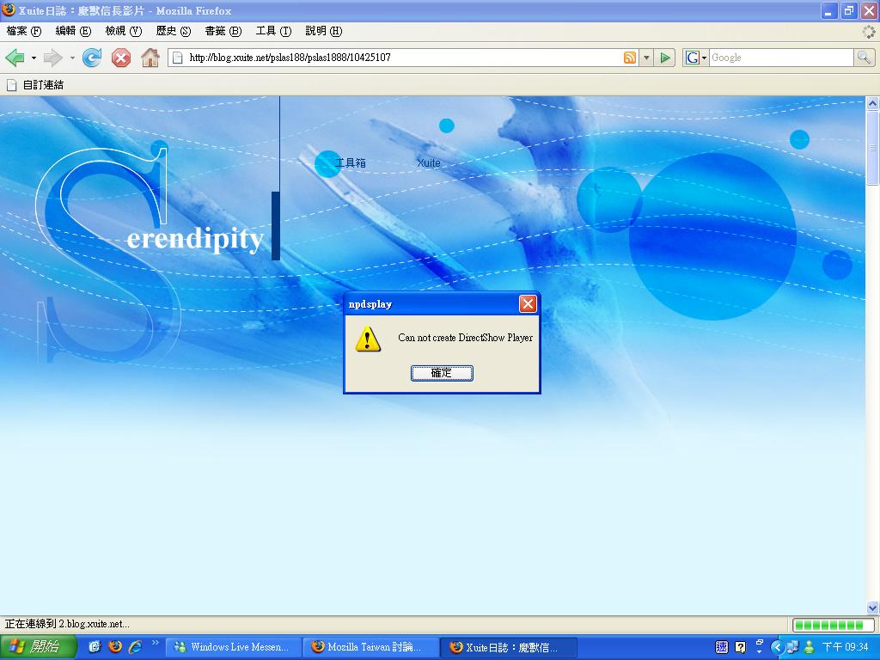Open the Xuite link on the page
The height and width of the screenshot is (660, 880).
click(x=428, y=162)
